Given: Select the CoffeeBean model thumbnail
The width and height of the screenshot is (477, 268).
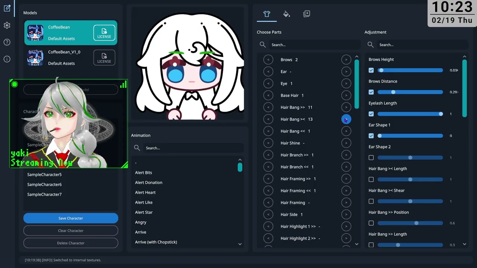Looking at the screenshot, I should pyautogui.click(x=35, y=33).
